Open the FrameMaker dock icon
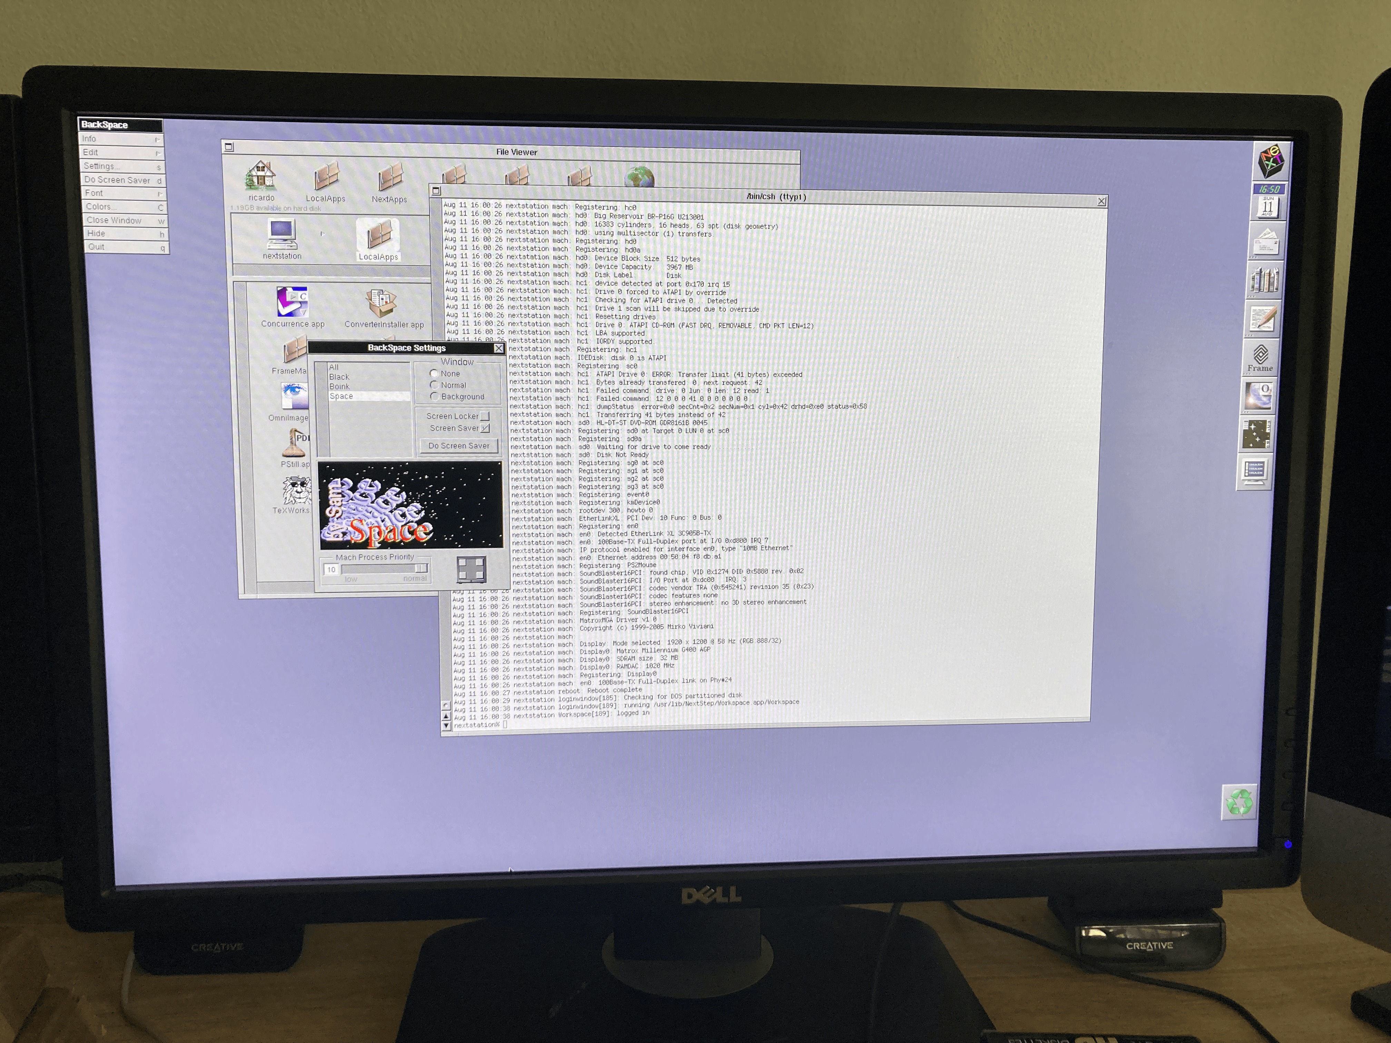This screenshot has height=1043, width=1391. (1260, 357)
